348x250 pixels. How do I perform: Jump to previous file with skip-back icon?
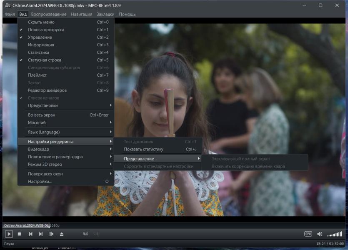click(x=30, y=234)
